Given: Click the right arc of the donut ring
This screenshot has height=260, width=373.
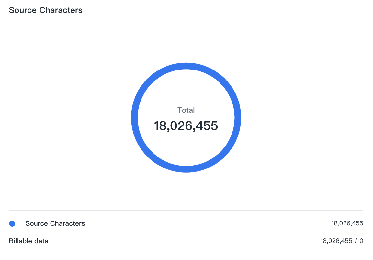Looking at the screenshot, I should pyautogui.click(x=238, y=118).
